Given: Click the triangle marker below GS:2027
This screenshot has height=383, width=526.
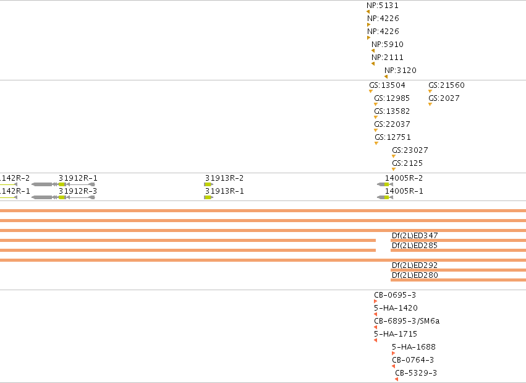Looking at the screenshot, I should point(430,105).
